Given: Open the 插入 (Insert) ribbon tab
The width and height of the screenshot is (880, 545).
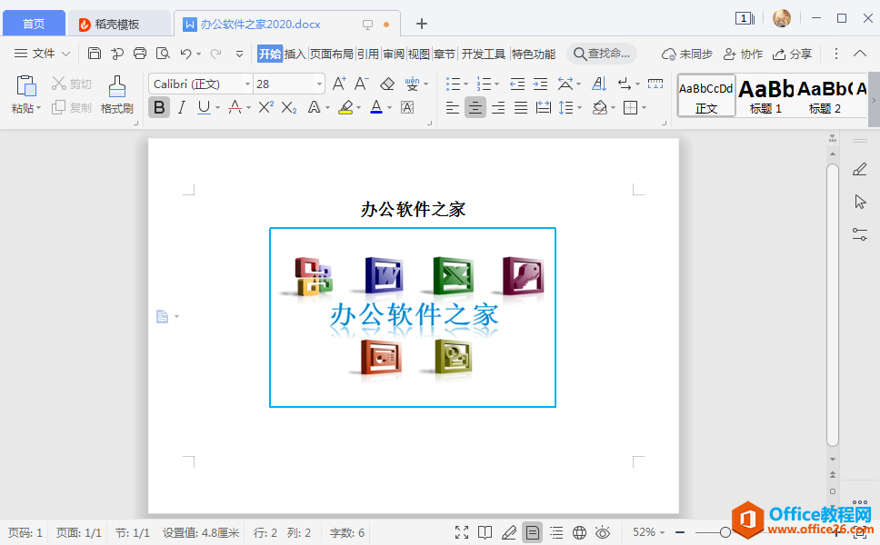Looking at the screenshot, I should coord(295,54).
